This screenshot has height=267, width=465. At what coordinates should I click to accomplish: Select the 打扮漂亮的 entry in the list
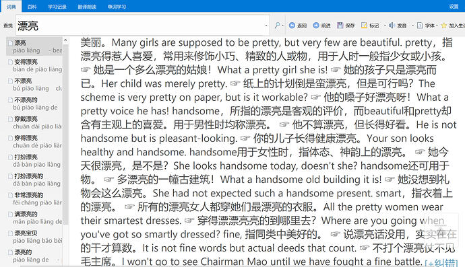click(x=34, y=180)
